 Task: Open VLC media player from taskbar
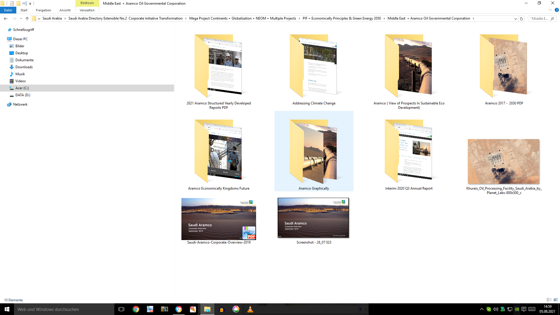coord(250,309)
